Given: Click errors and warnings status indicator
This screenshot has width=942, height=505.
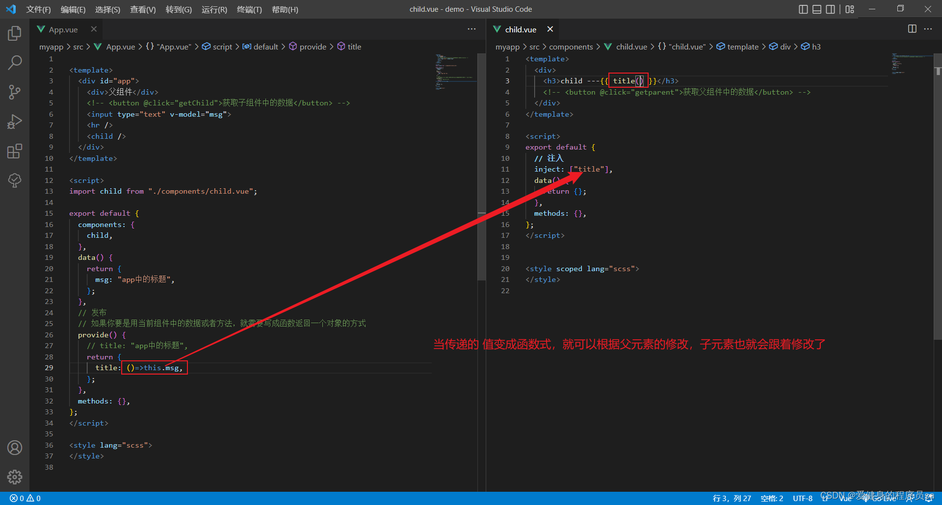Looking at the screenshot, I should click(x=25, y=498).
